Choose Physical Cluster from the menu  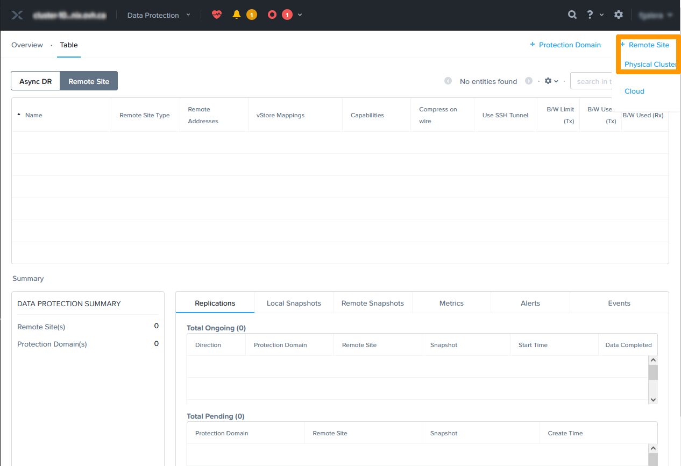click(x=650, y=65)
